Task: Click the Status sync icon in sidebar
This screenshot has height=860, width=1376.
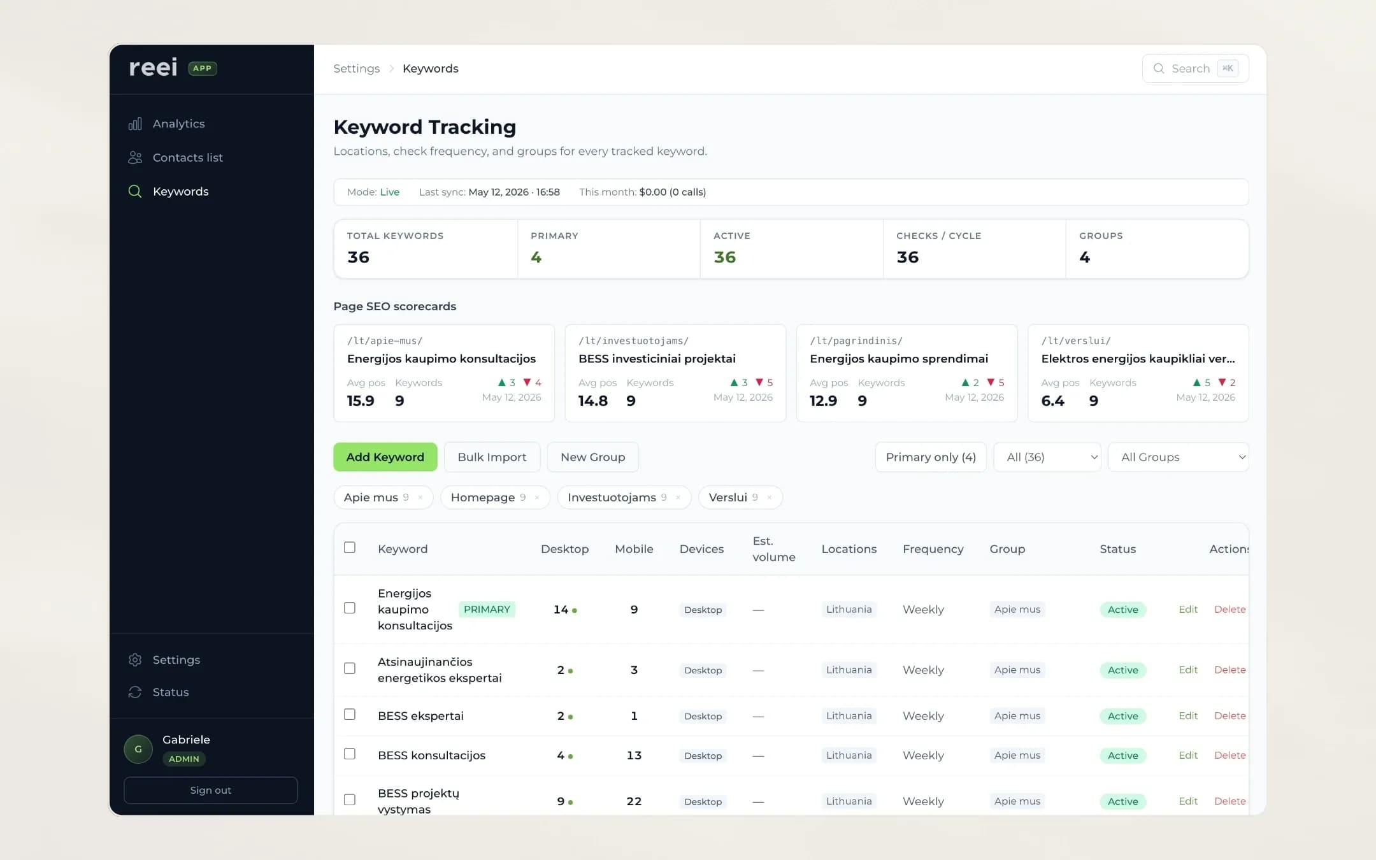Action: [x=135, y=692]
